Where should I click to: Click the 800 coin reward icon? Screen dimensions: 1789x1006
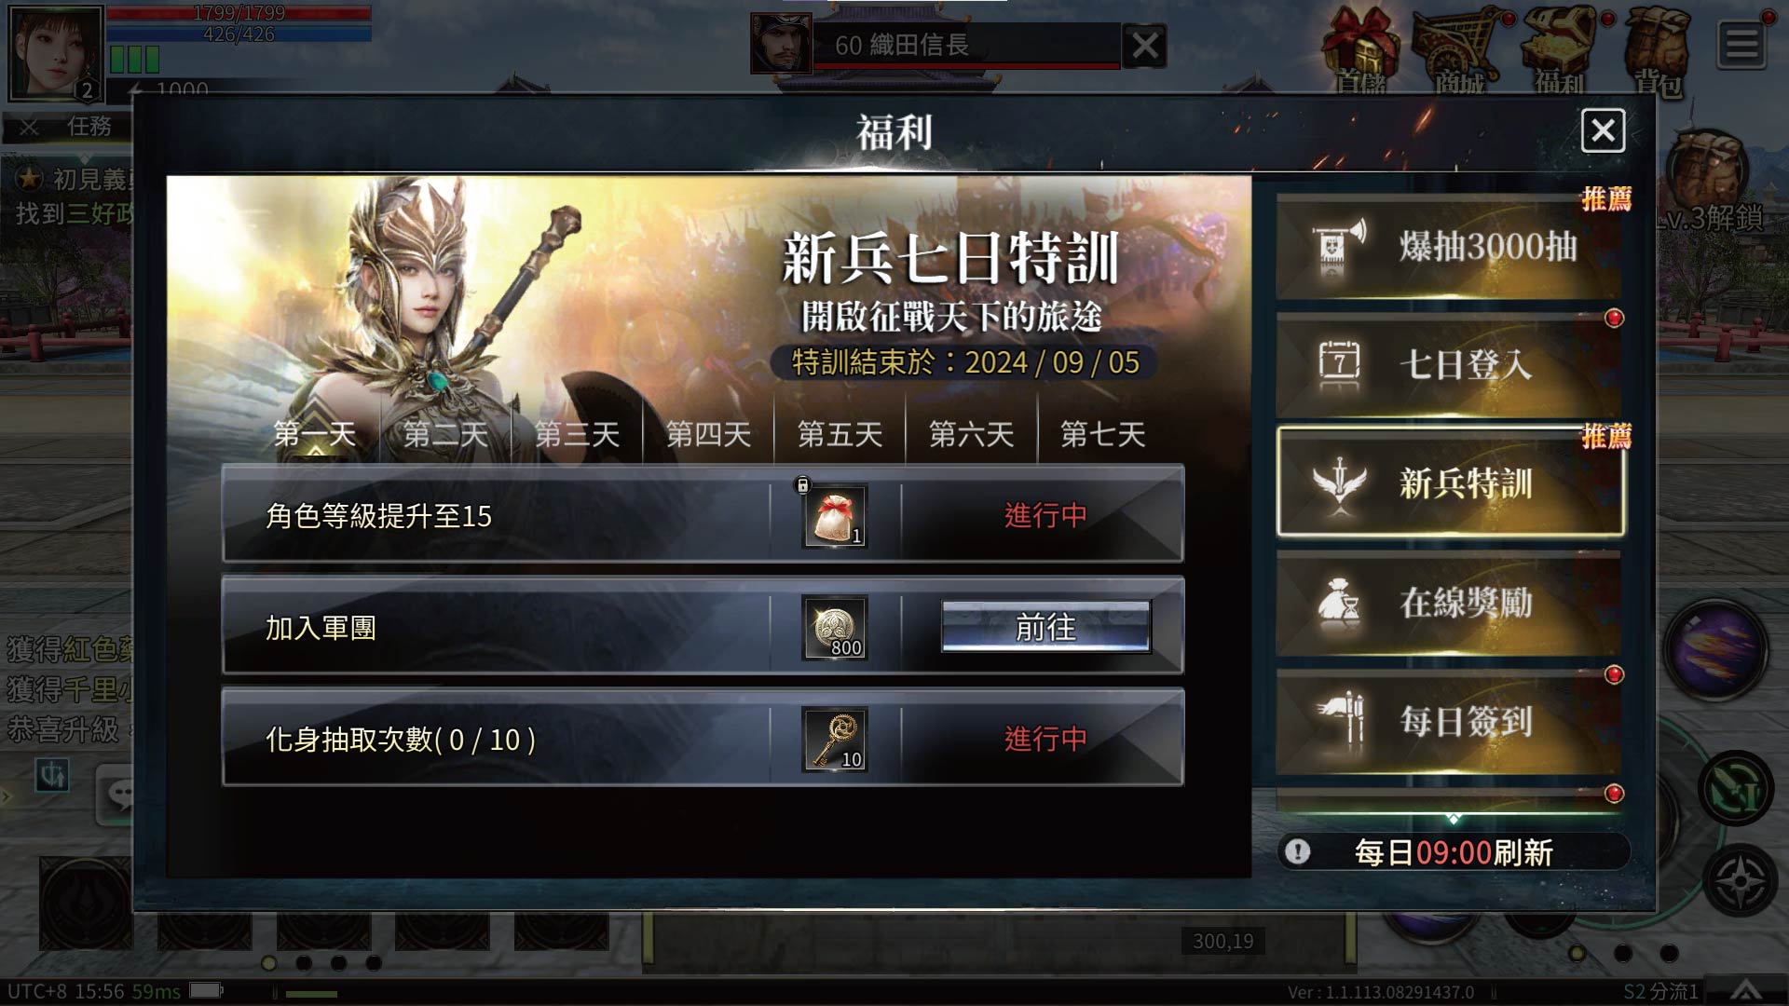(x=835, y=628)
